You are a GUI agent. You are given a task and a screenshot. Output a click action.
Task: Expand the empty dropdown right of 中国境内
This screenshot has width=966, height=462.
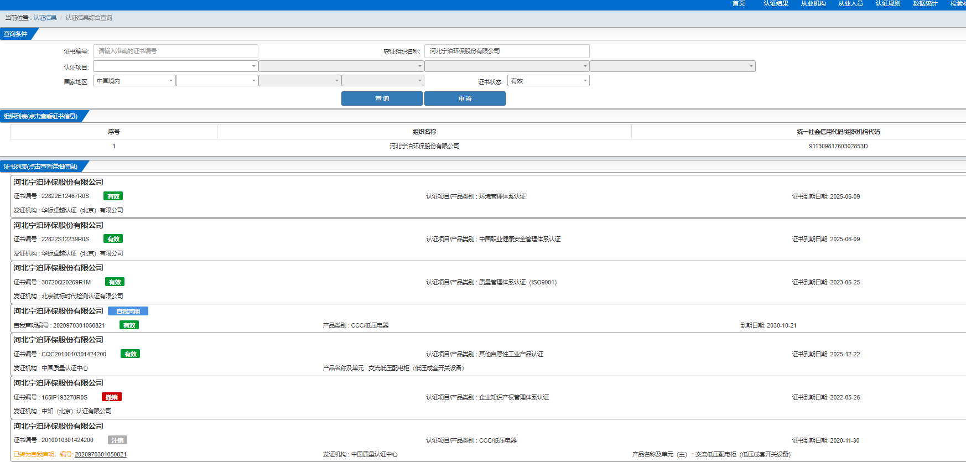pos(217,81)
